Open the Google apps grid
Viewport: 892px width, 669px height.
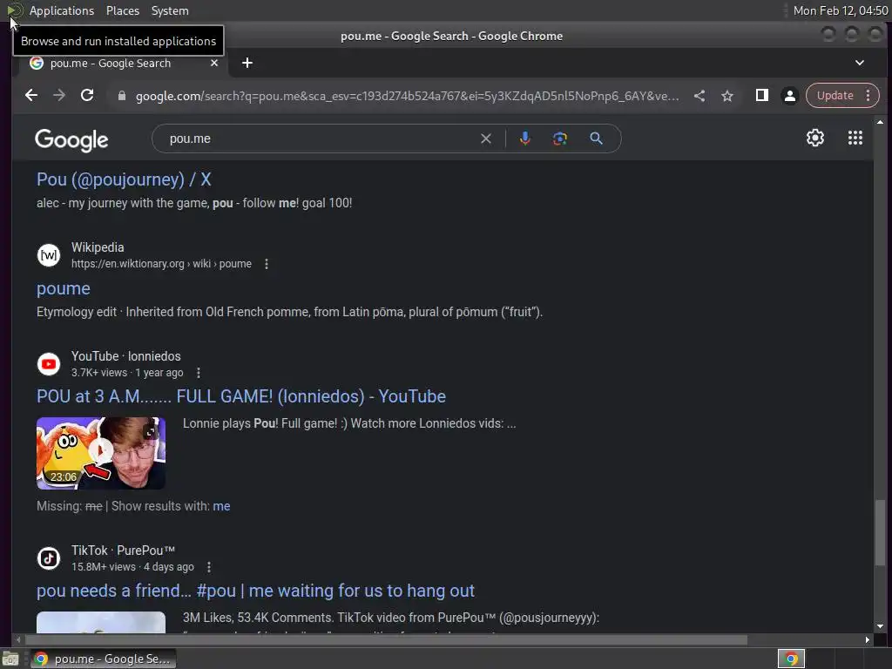[855, 139]
